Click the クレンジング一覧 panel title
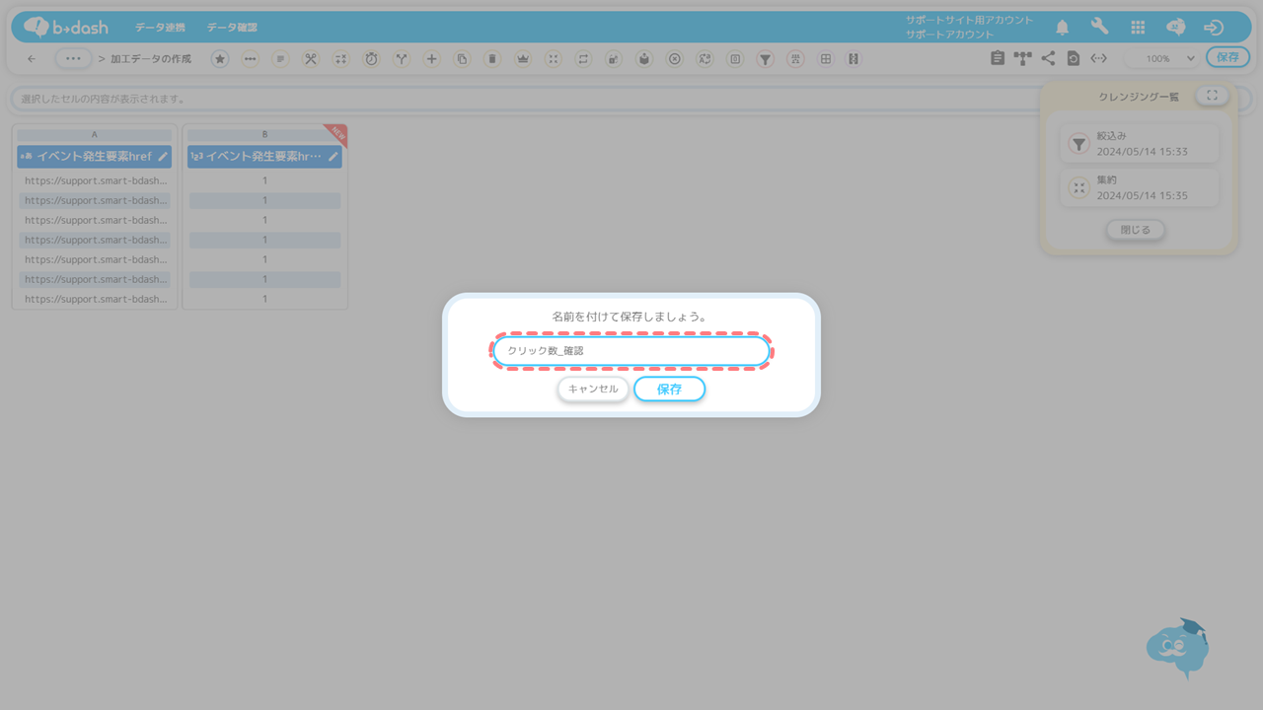This screenshot has width=1263, height=710. [1139, 97]
